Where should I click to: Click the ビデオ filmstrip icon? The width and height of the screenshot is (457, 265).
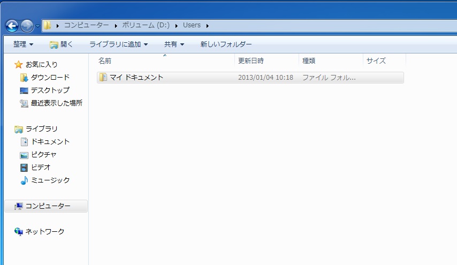coord(24,168)
